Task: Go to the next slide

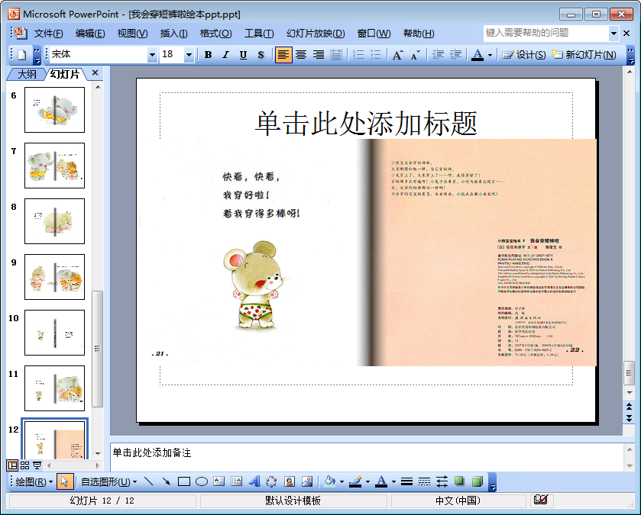Action: (x=629, y=418)
